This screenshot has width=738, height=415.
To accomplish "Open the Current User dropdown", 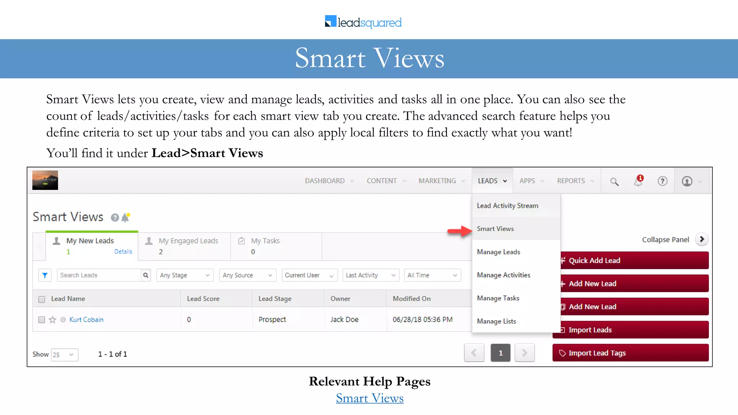I will click(x=310, y=275).
